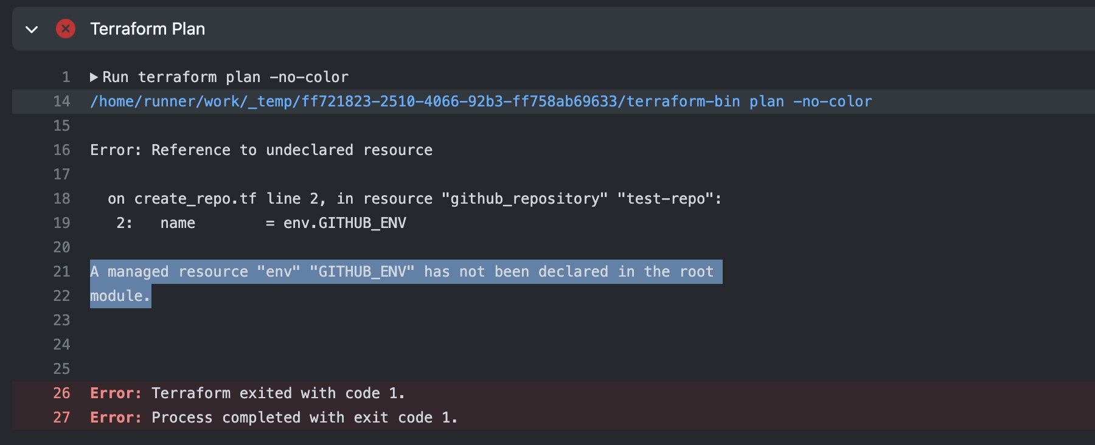Click line number 1
The height and width of the screenshot is (445, 1095).
click(66, 77)
